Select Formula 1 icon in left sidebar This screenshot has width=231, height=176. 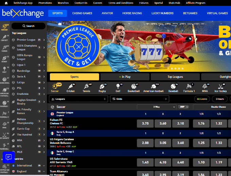pos(4,115)
